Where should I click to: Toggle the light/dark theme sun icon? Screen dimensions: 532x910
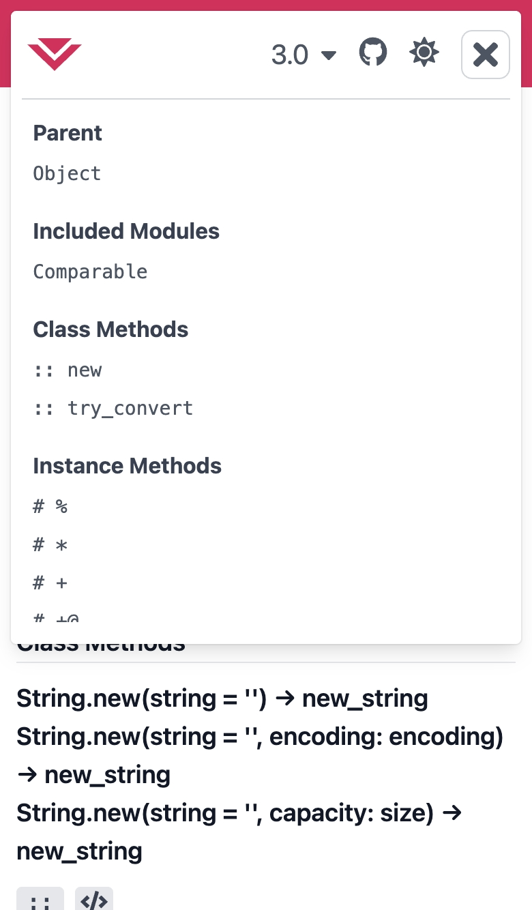point(424,53)
